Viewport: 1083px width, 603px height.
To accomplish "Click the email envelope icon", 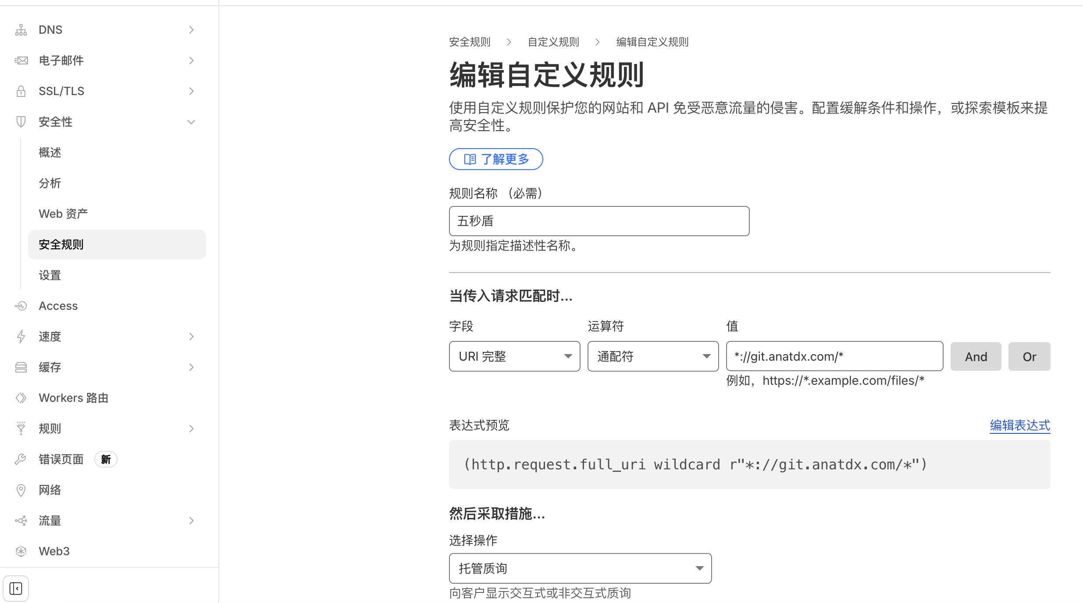I will (21, 60).
